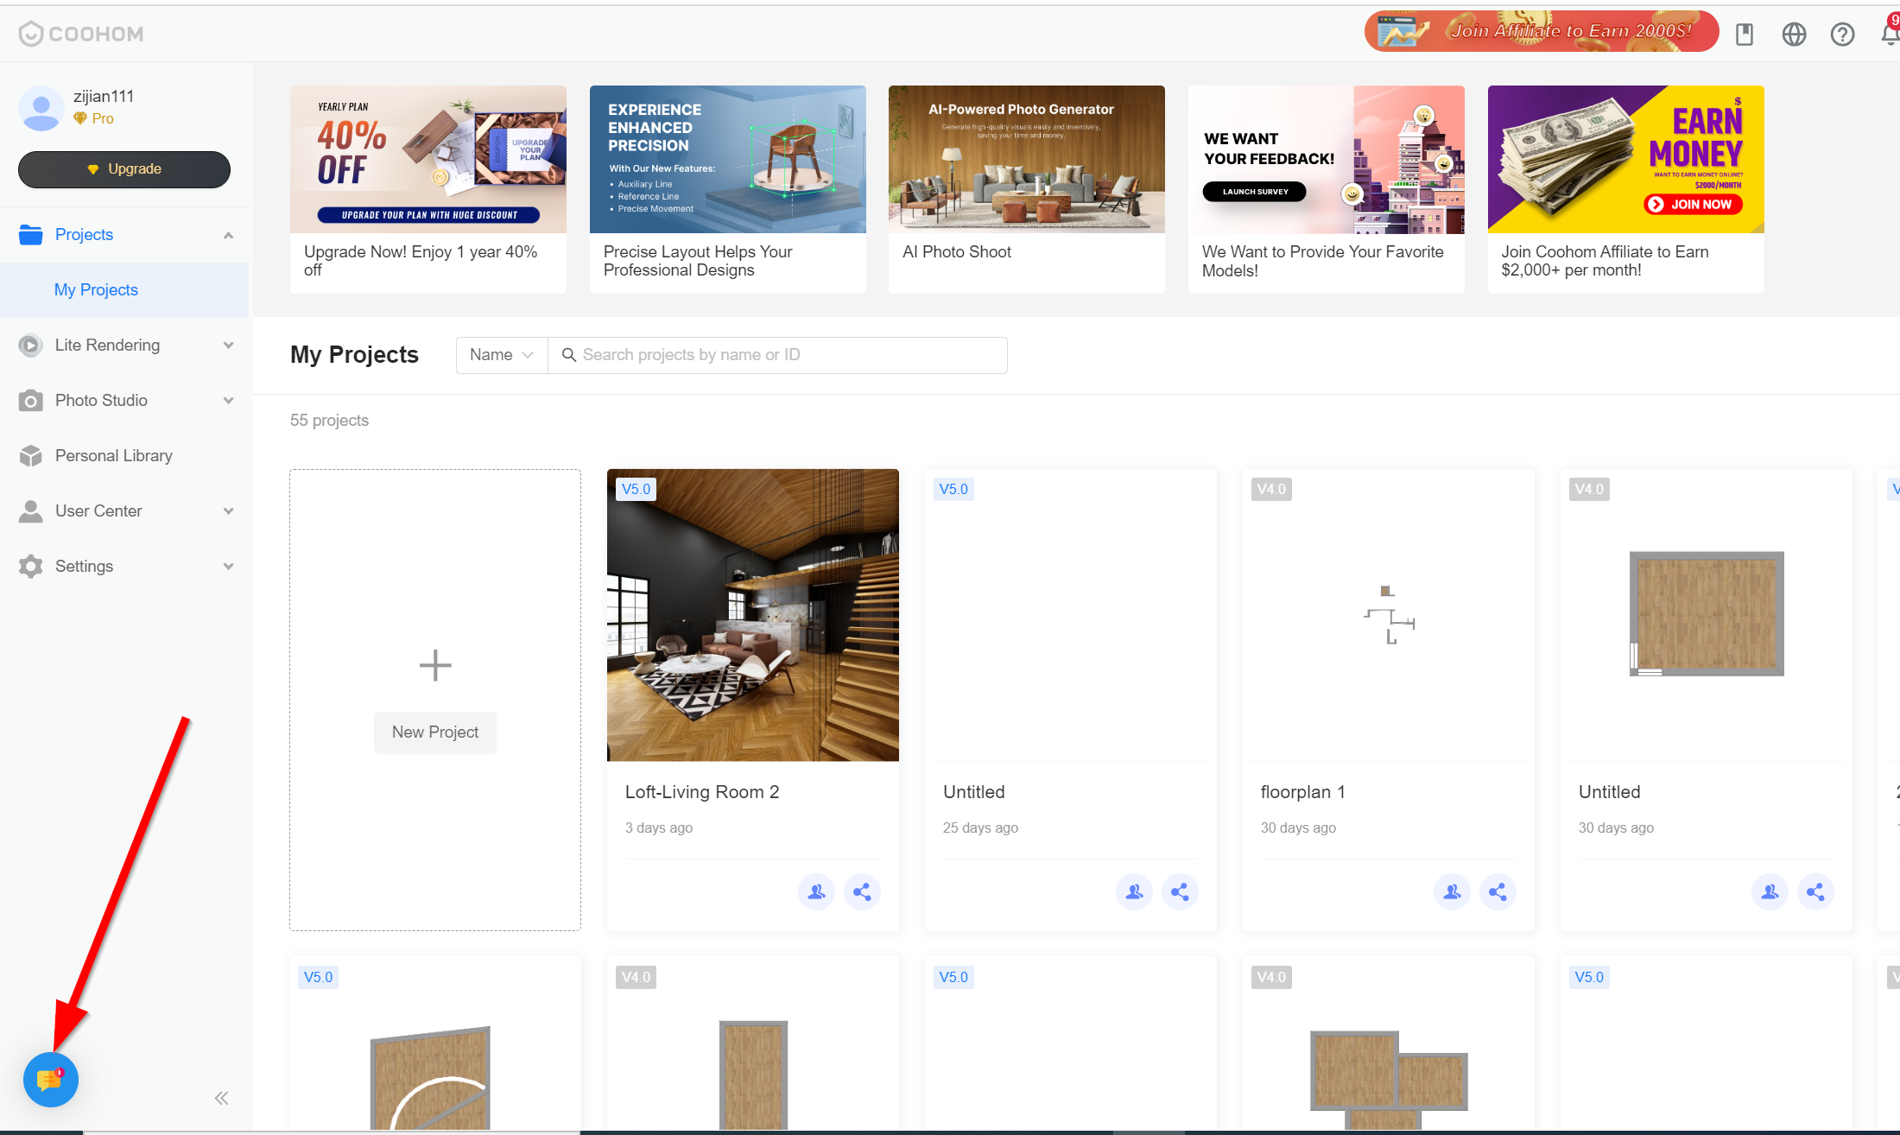Click the Join Affiliate banner link
This screenshot has width=1900, height=1135.
1542,31
